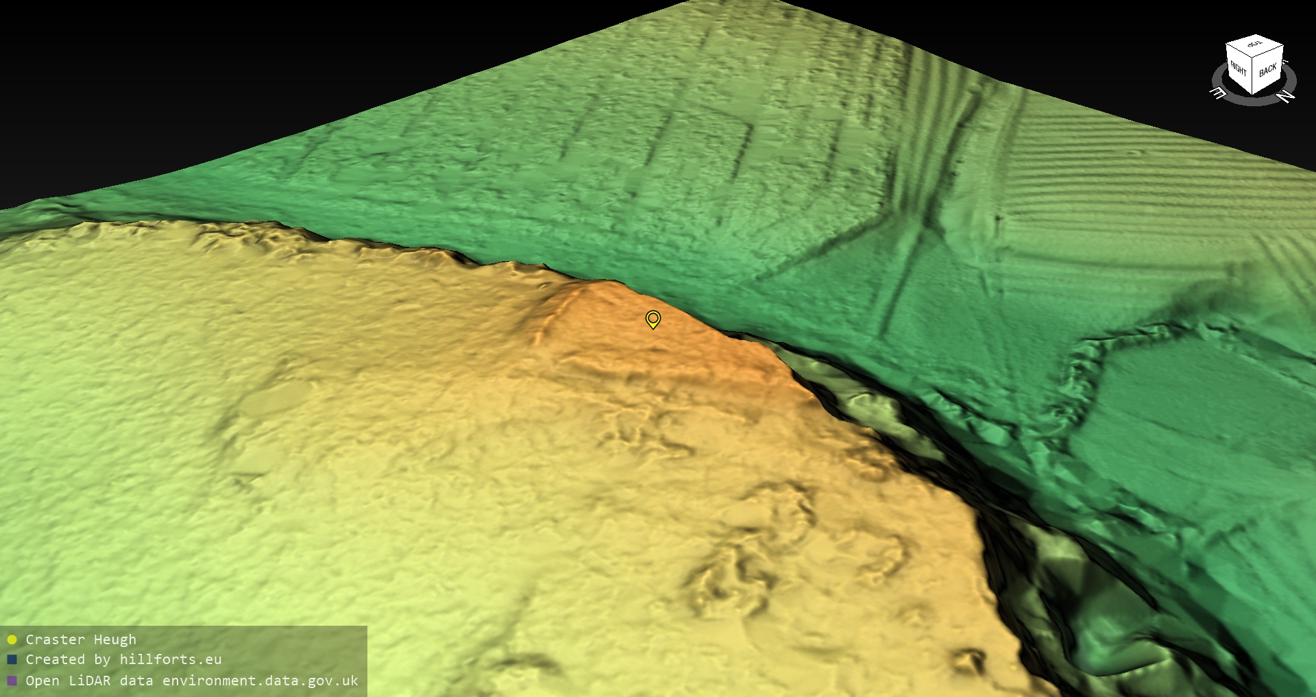
Task: Click the yellow circle beside Craster Heugh
Action: coord(12,640)
